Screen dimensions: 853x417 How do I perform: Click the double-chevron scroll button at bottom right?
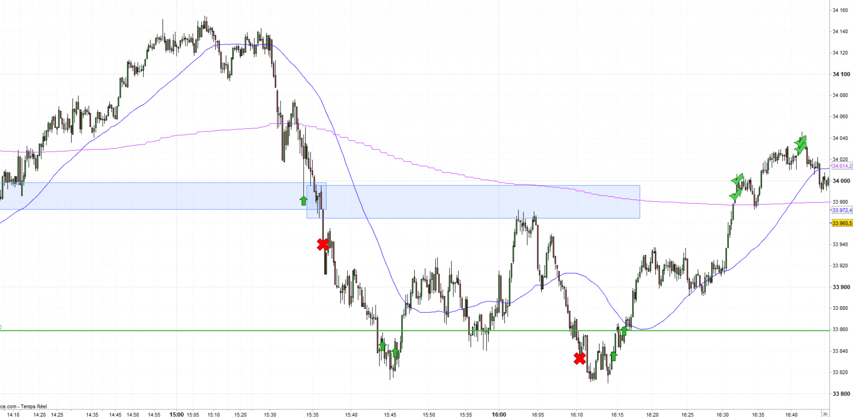point(825,414)
